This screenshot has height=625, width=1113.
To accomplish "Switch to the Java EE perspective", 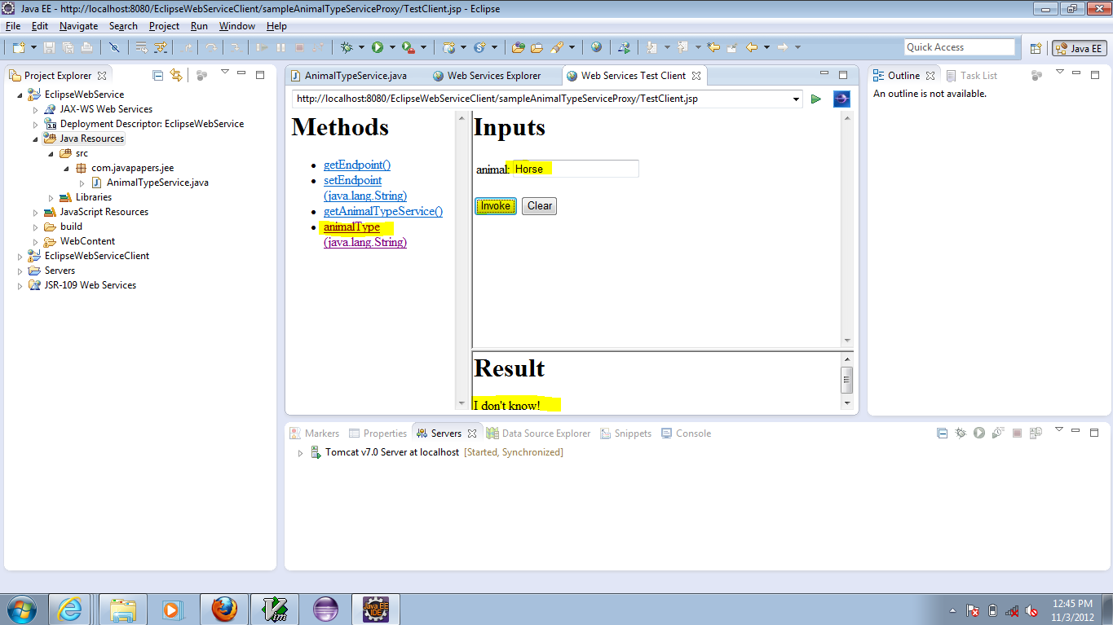I will coord(1080,48).
